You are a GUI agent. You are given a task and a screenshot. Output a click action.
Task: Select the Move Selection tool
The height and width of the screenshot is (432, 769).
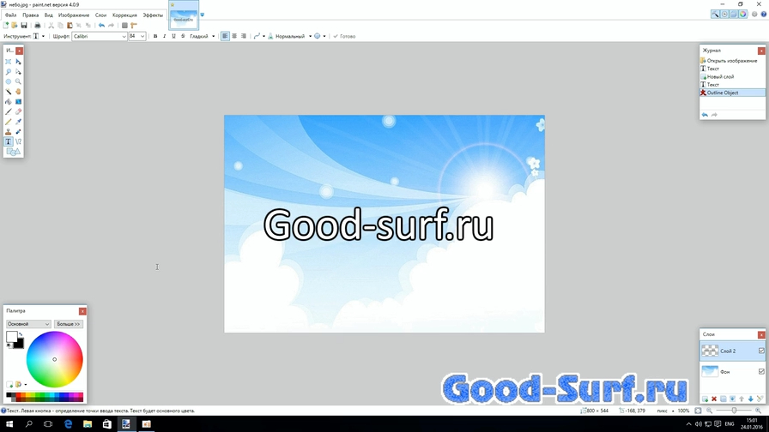pos(18,71)
